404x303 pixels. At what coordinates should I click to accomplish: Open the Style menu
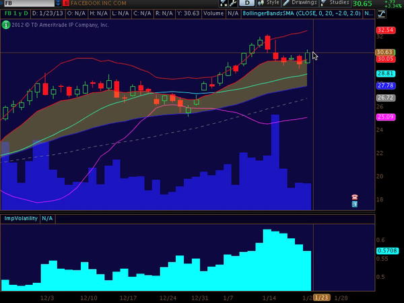[x=269, y=3]
